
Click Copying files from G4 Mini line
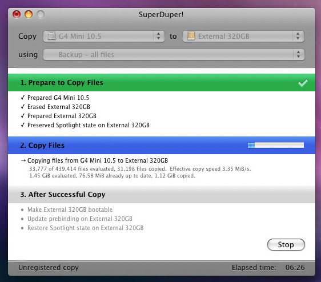click(x=98, y=160)
